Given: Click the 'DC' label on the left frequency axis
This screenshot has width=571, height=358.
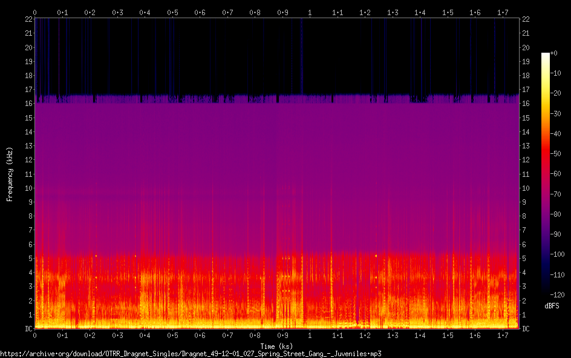Looking at the screenshot, I should pyautogui.click(x=27, y=329).
